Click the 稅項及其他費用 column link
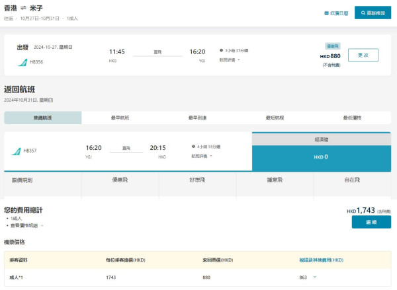 tap(321, 260)
